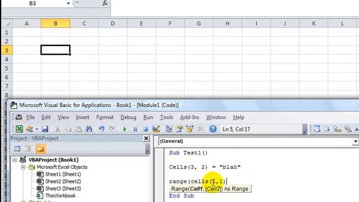Click the first Edit toolbar icon
This screenshot has height=202, width=359.
pyautogui.click(x=316, y=129)
